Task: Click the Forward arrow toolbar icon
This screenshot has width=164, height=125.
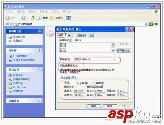Action: (x=23, y=18)
